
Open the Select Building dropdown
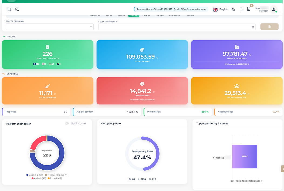(50, 27)
